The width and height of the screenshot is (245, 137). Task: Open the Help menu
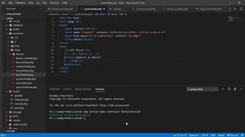[x=64, y=3]
